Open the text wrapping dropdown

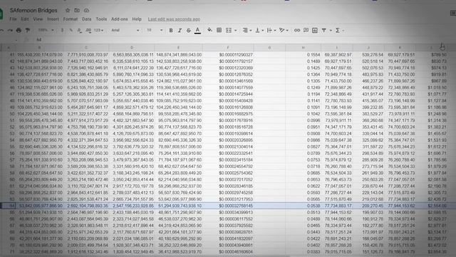[271, 30]
